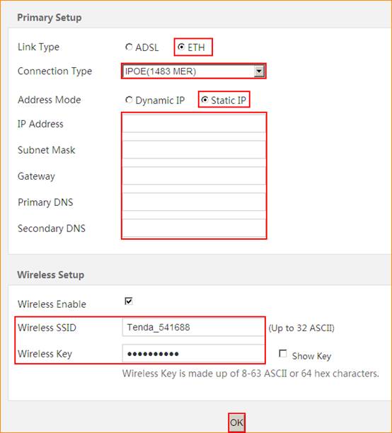Click the IPOE(1483 MER) combo box
Image resolution: width=392 pixels, height=433 pixels.
(x=193, y=71)
